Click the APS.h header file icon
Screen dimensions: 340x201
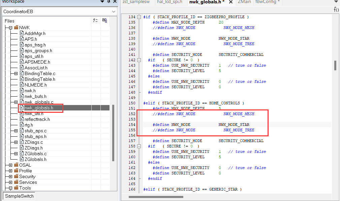(x=22, y=39)
